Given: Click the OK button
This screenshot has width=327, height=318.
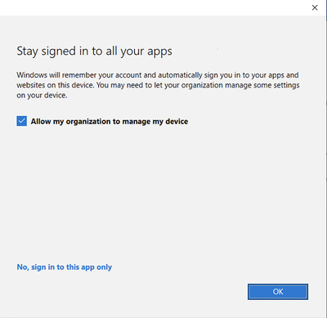Looking at the screenshot, I should [278, 292].
